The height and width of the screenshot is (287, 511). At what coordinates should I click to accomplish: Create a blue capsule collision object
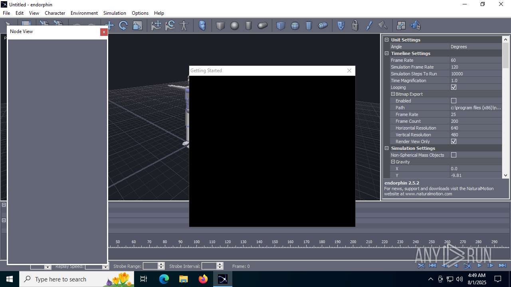point(323,26)
